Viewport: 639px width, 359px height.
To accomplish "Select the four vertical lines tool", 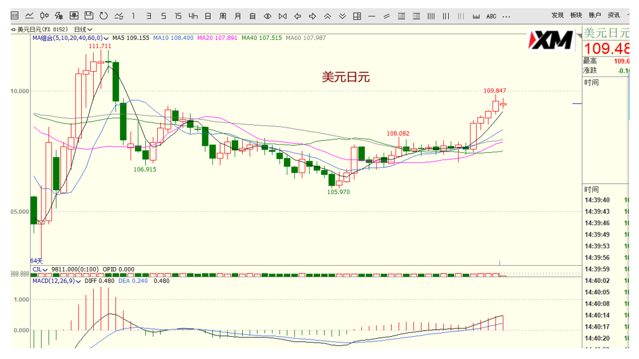I will [431, 16].
